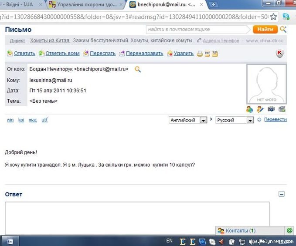Viewport: 296px width, 246px height.
Task: Click the red speaker icon in taskbar
Action: click(221, 241)
